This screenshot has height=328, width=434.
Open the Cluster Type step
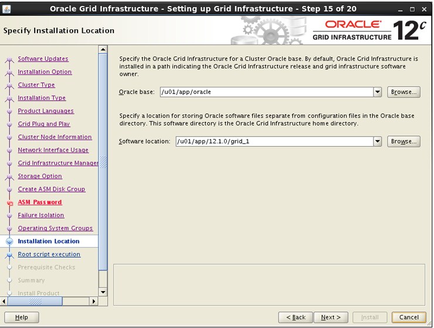click(x=36, y=84)
